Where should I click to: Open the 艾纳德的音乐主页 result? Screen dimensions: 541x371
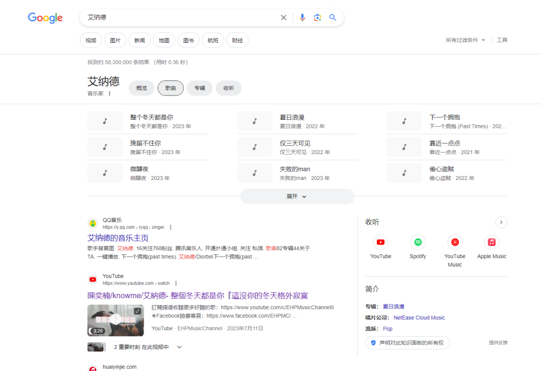point(118,238)
